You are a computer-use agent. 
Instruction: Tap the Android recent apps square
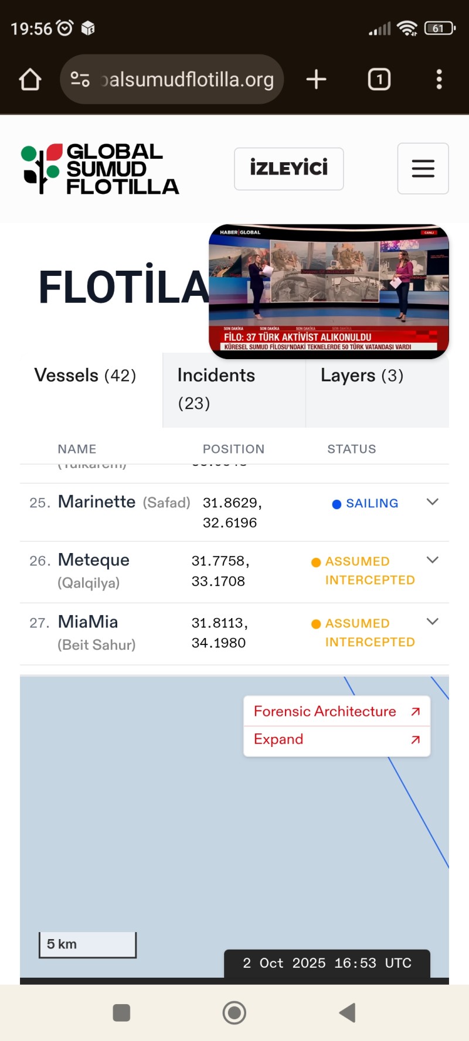pos(121,1012)
